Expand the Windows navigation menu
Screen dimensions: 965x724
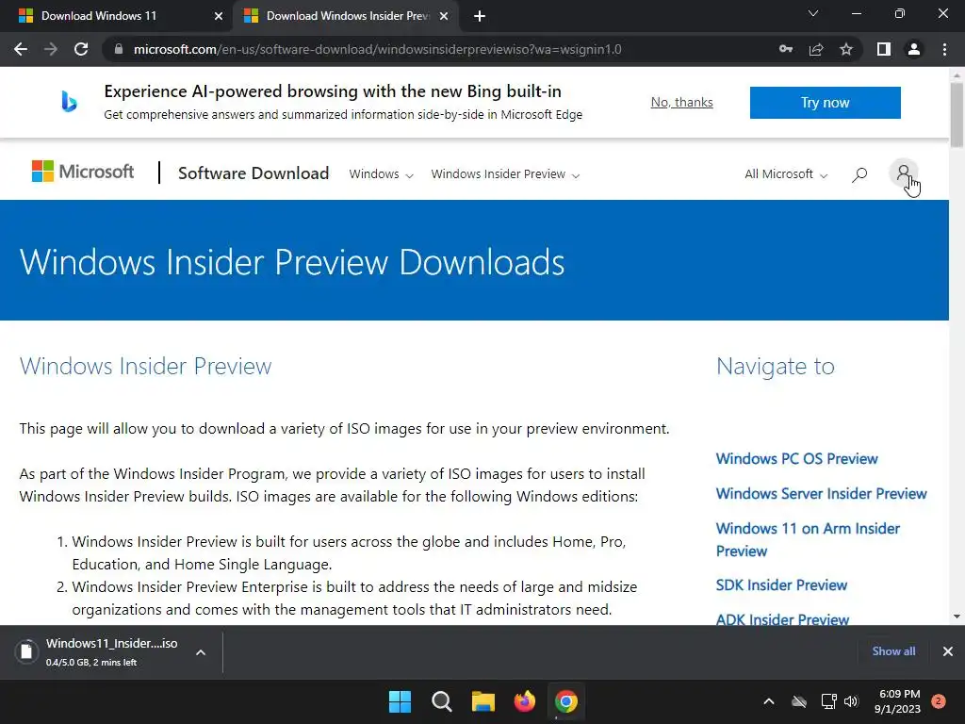(381, 174)
